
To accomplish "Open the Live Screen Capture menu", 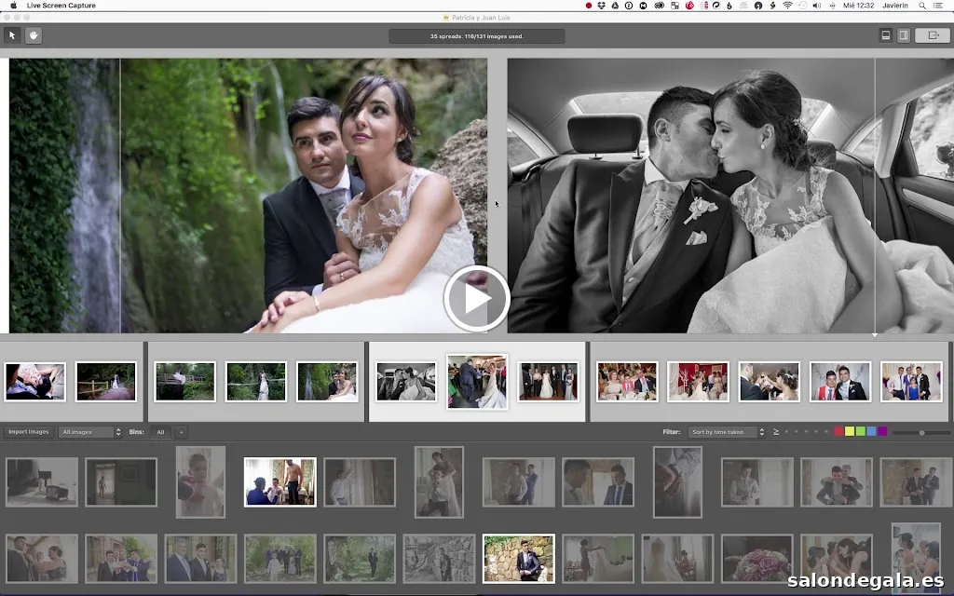I will coord(61,6).
